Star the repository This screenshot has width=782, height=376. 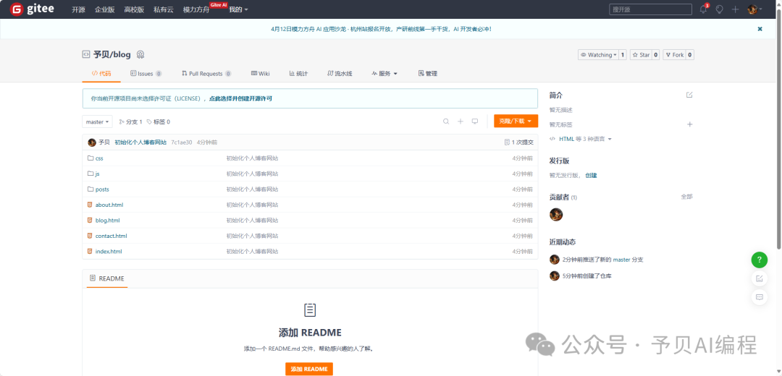click(x=641, y=55)
